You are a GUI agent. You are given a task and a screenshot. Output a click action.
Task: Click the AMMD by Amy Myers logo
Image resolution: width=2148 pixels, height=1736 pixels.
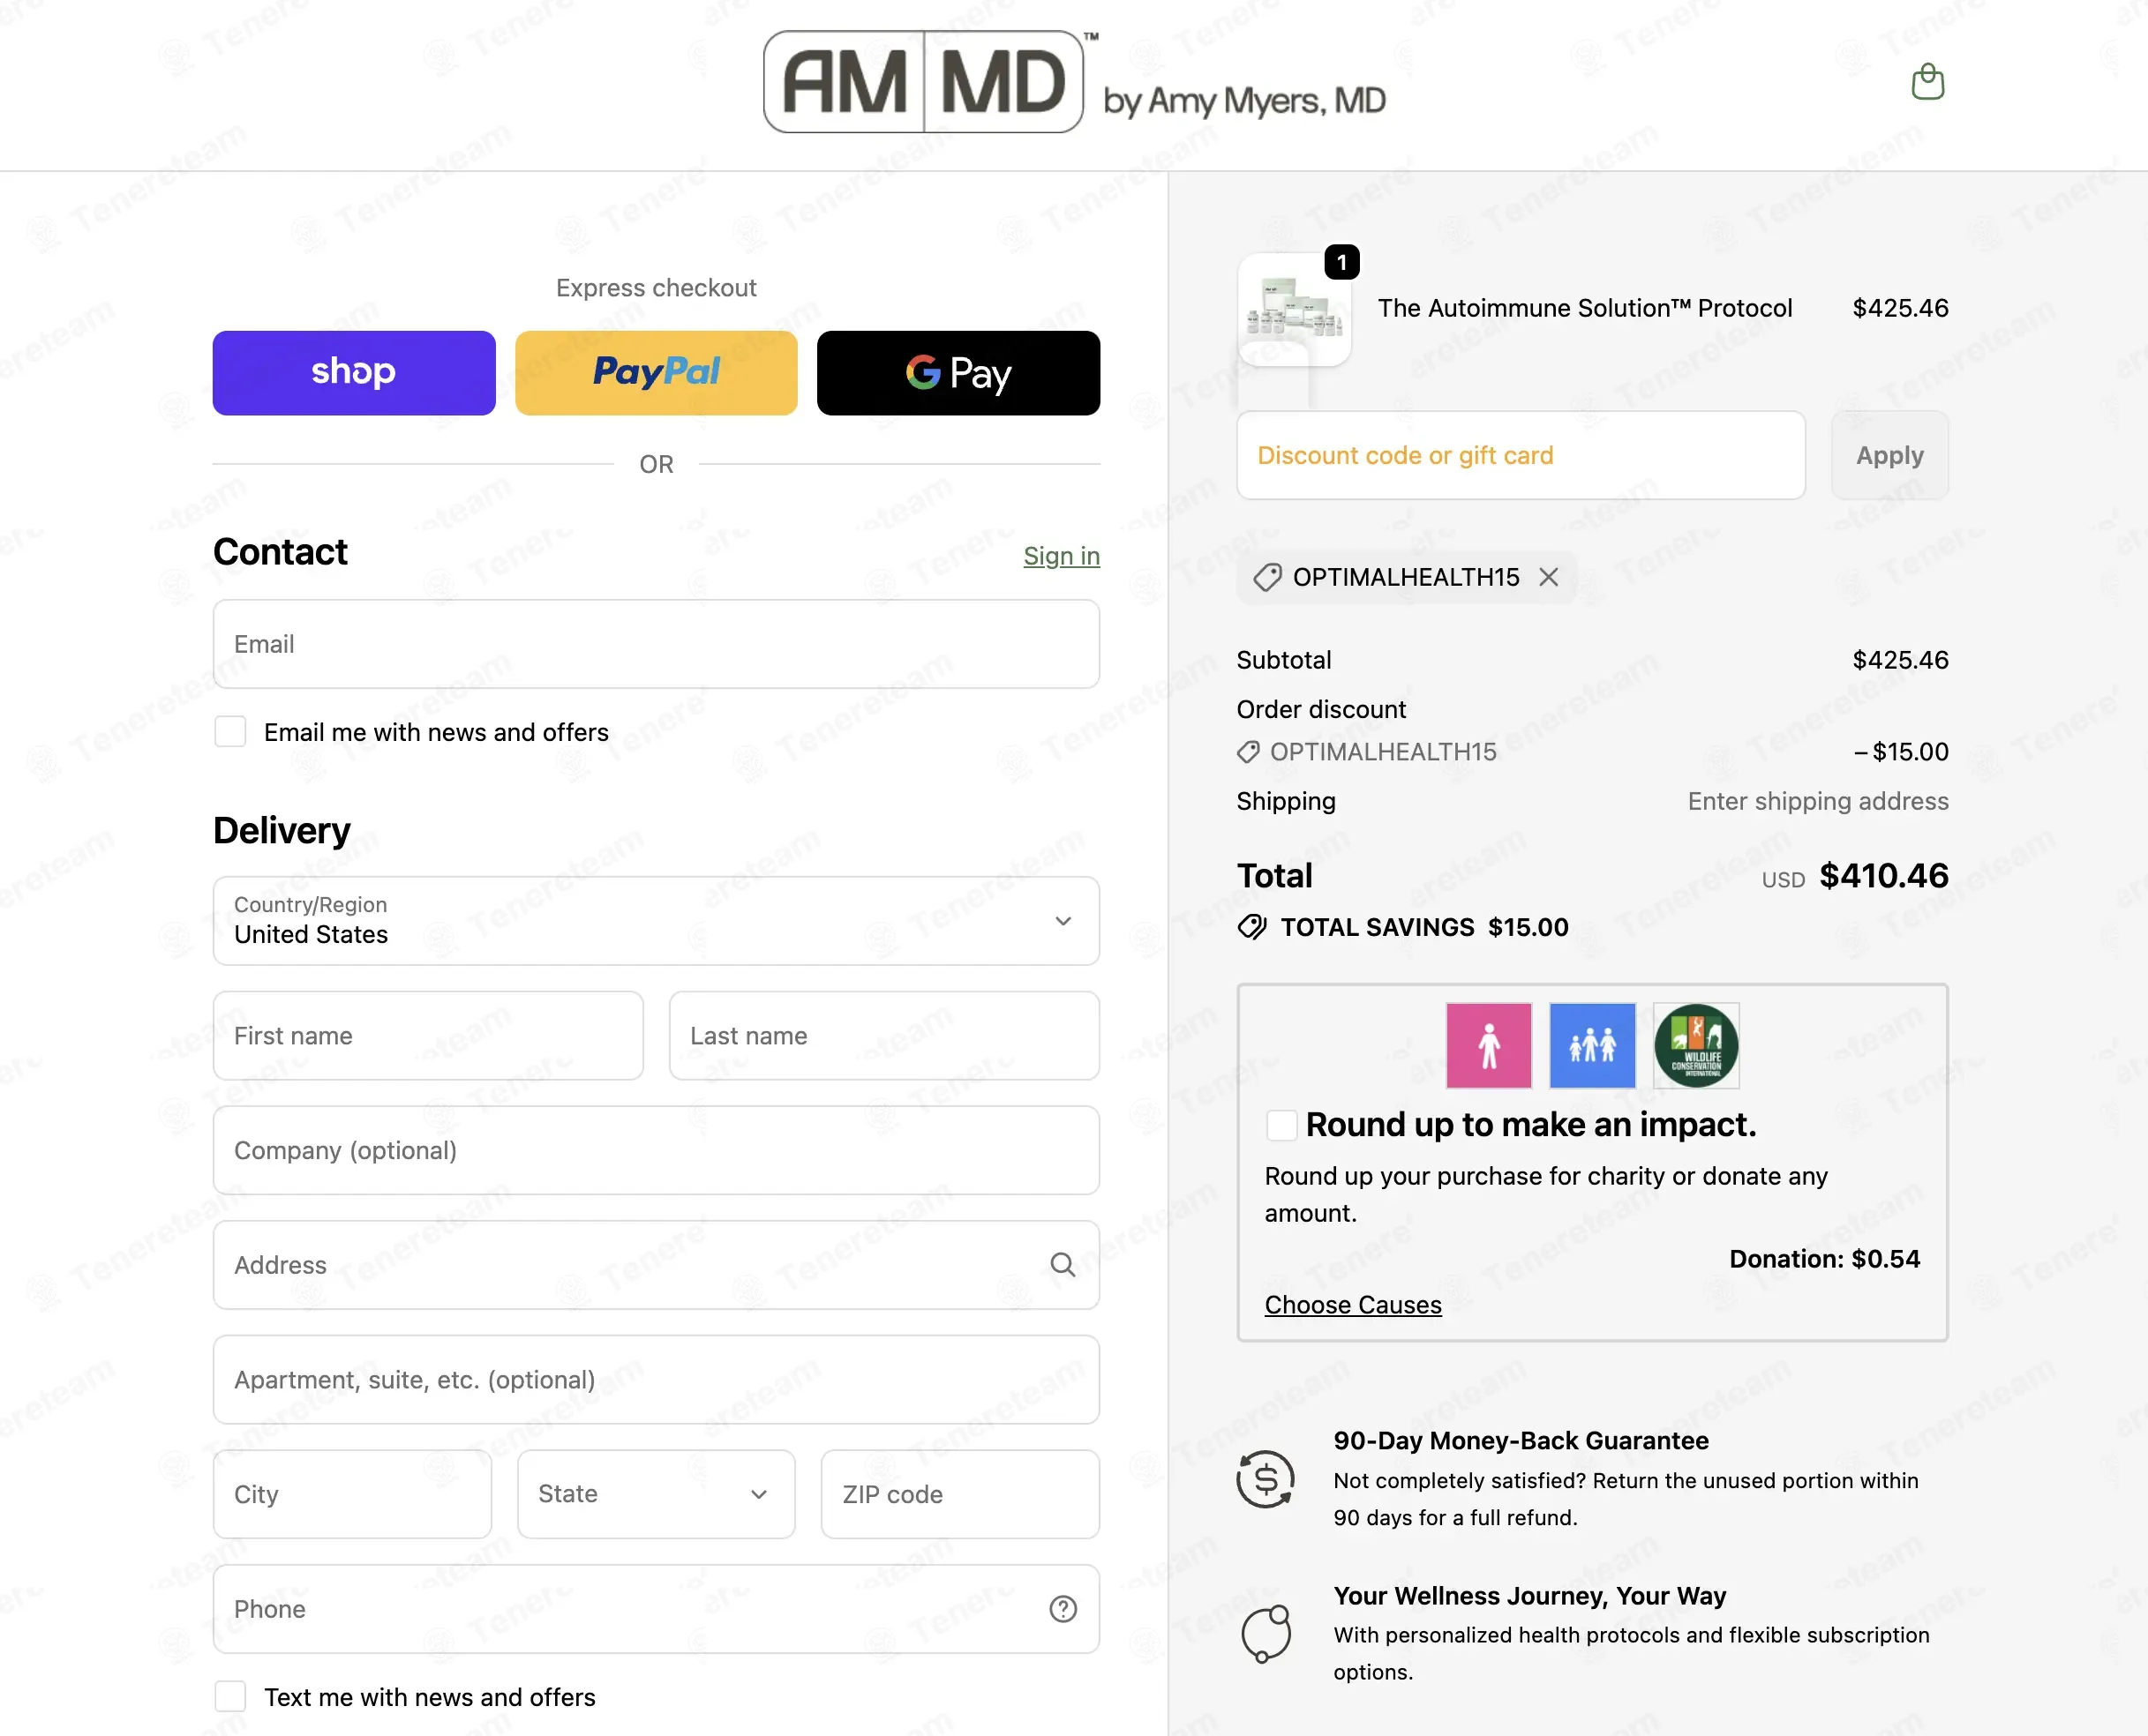[x=1075, y=82]
